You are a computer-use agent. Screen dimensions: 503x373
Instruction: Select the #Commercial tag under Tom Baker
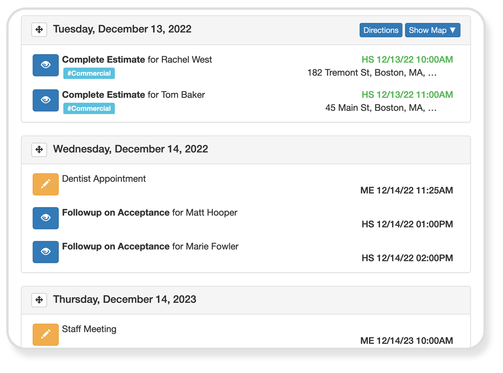[x=89, y=108]
